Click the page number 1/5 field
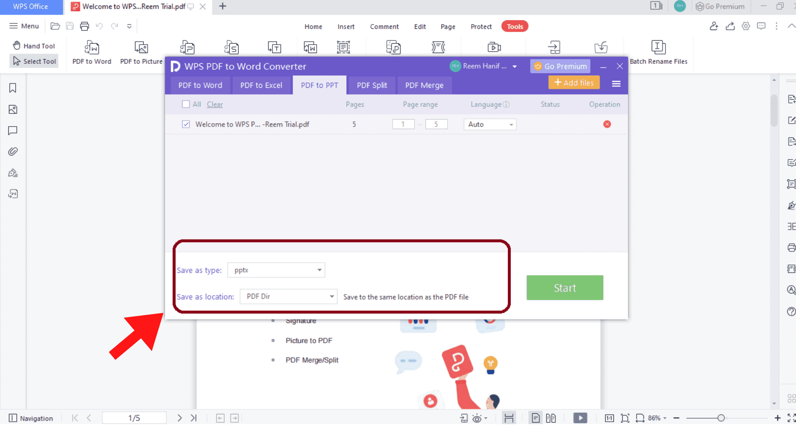The width and height of the screenshot is (796, 430). pos(134,418)
